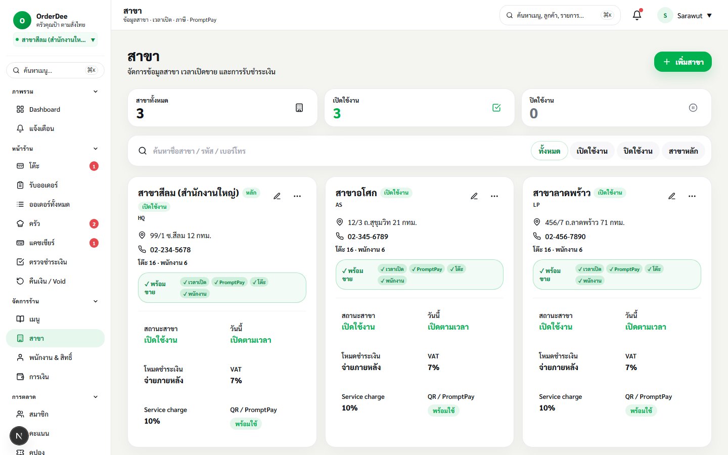Open พนักงาน & สิทธิ์ page
Image resolution: width=728 pixels, height=455 pixels.
click(x=55, y=357)
